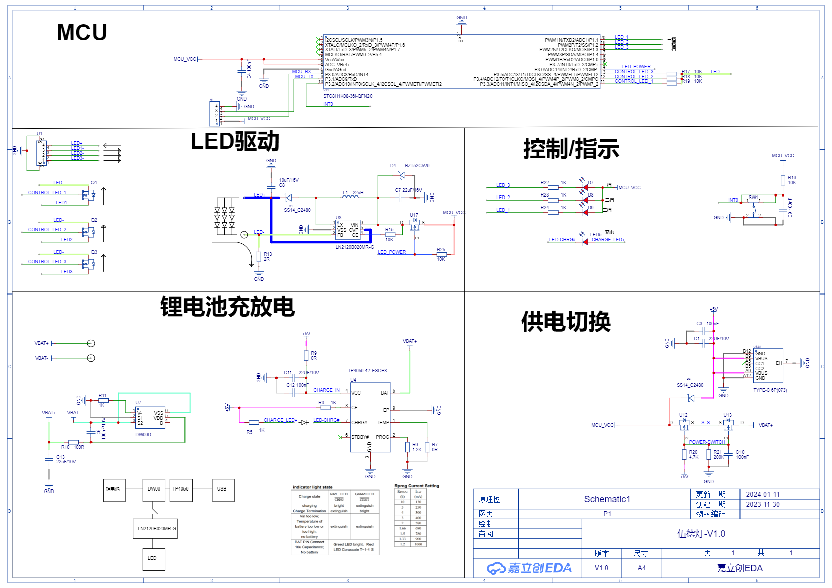Click the 'LED-CHRG#' label beside LED5

[562, 240]
